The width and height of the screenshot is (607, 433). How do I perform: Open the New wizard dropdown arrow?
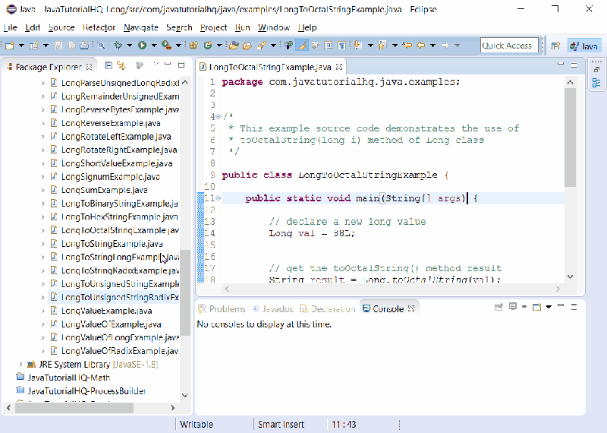click(x=22, y=46)
